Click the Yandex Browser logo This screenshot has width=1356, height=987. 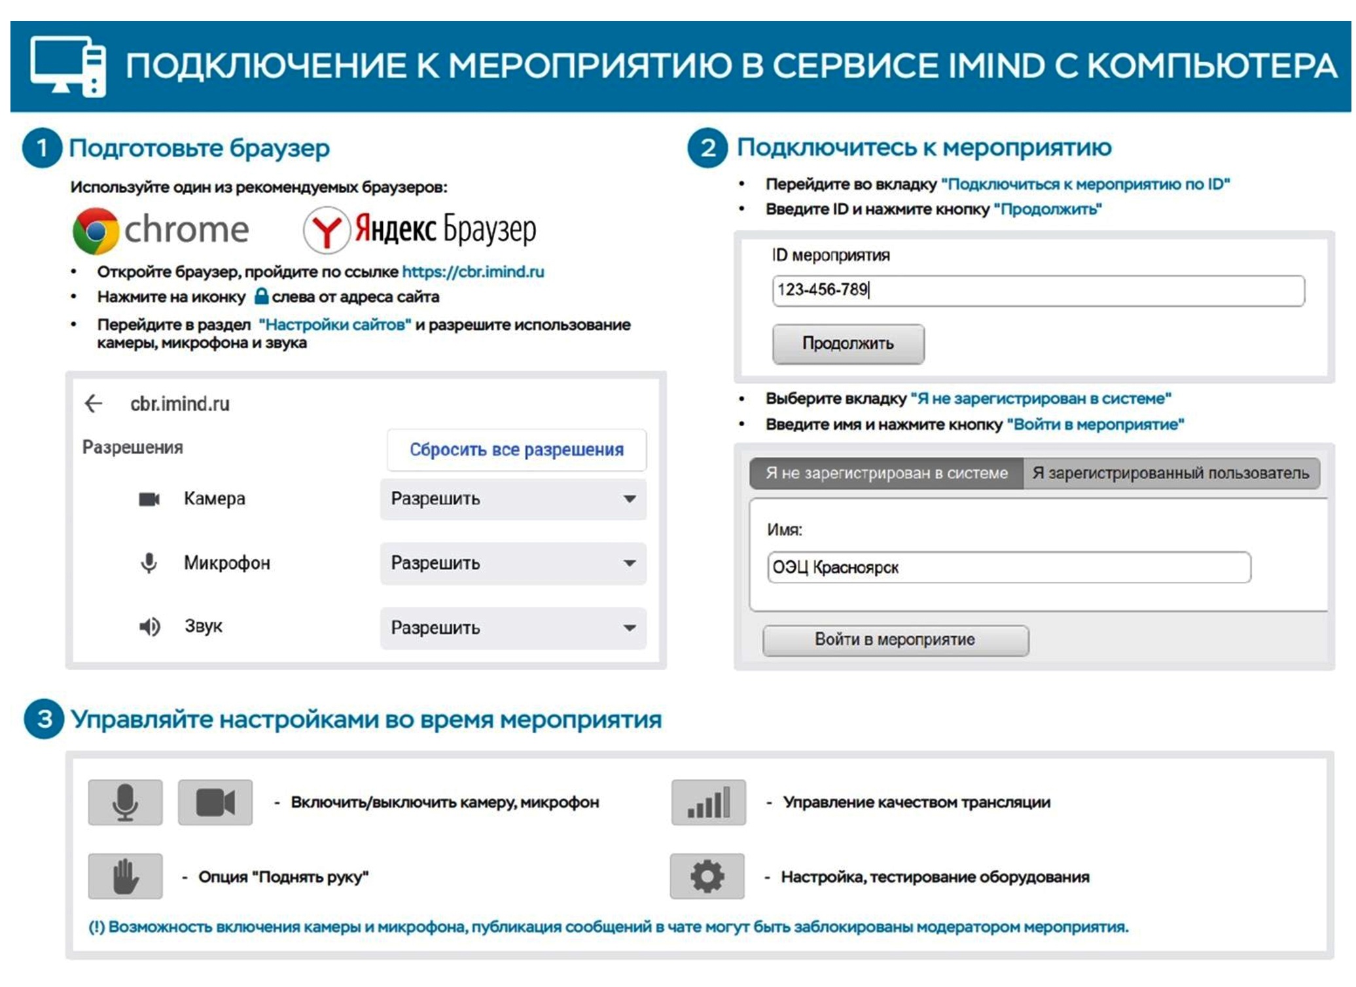coord(419,230)
